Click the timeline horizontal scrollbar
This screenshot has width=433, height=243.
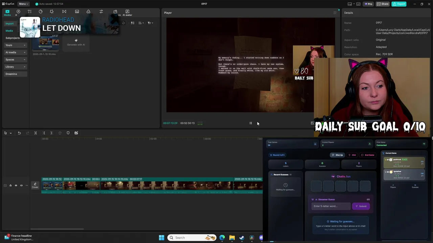click(x=57, y=229)
